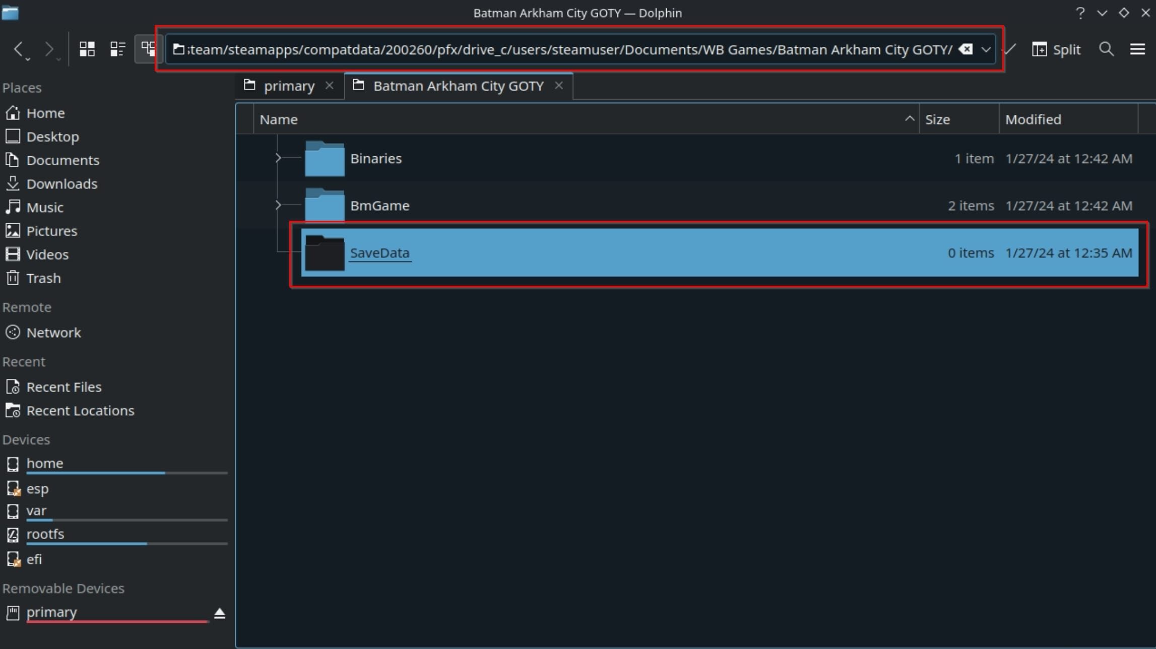Sort by the Modified column header
1156x649 pixels.
point(1068,119)
